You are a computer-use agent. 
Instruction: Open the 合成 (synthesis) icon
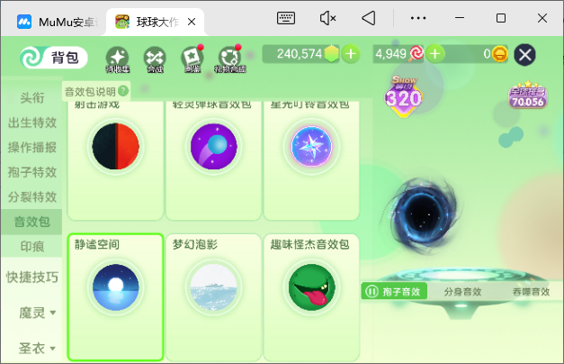click(x=155, y=59)
